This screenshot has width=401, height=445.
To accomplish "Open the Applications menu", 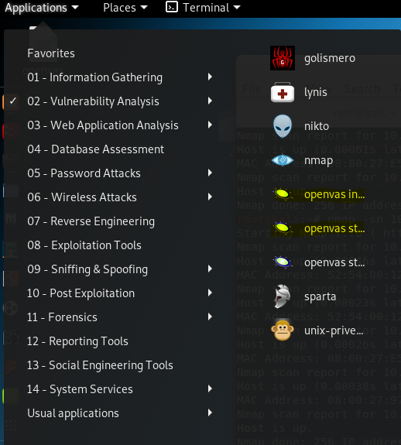I will tap(42, 8).
